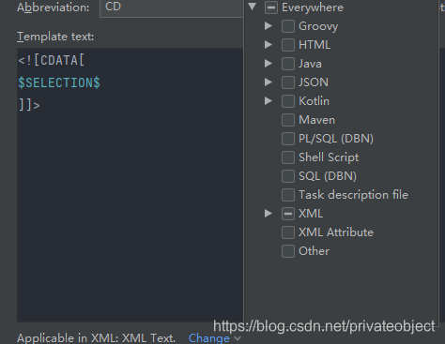Click the $SELECTION$ variable in template text
The height and width of the screenshot is (344, 445).
pos(59,82)
